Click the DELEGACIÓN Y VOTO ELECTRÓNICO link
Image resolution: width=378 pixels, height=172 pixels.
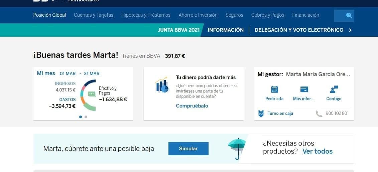click(299, 30)
